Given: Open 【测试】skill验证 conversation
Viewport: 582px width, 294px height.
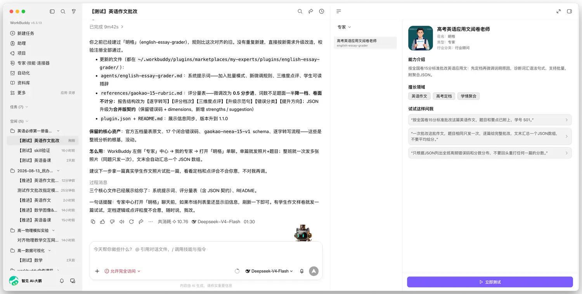Looking at the screenshot, I should tap(43, 150).
